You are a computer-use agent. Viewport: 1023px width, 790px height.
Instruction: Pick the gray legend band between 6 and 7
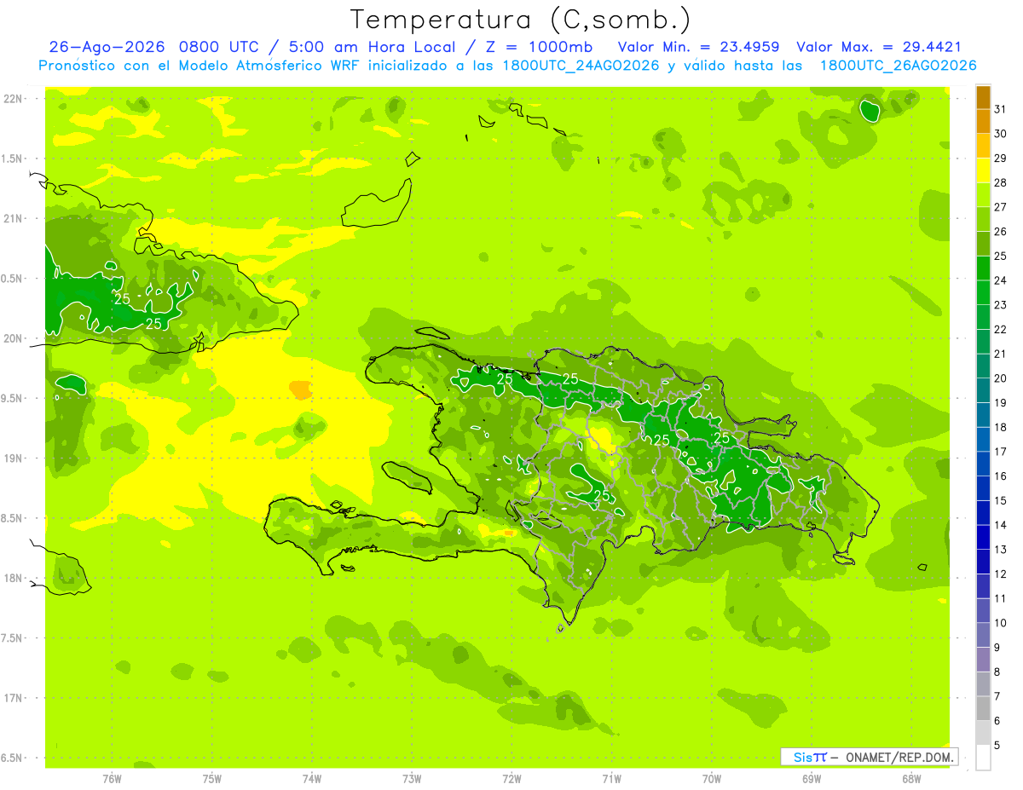(983, 708)
